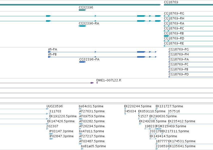The width and height of the screenshot is (213, 150).
Task: Click the CG18769 gene label
Action: point(171,2)
